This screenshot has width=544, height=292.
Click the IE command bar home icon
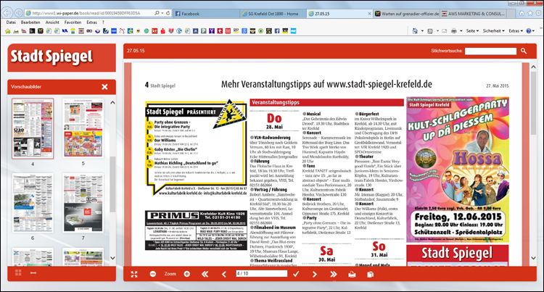pos(415,31)
